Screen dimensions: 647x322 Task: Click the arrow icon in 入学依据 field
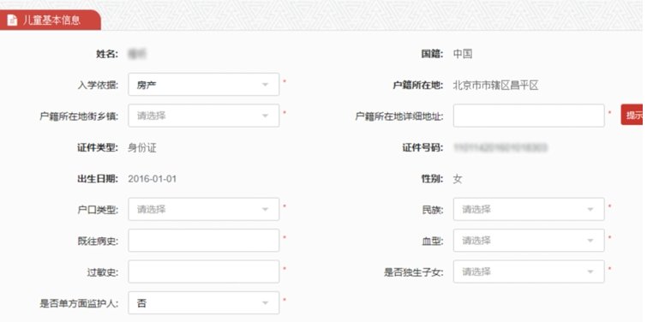pyautogui.click(x=266, y=85)
